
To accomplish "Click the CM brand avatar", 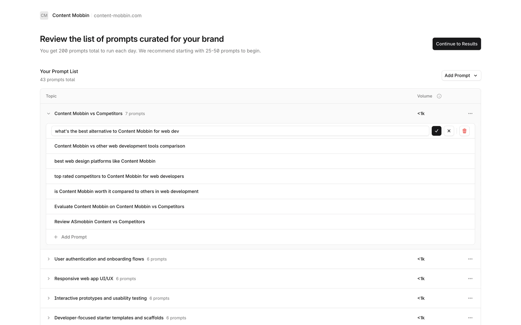I will [x=44, y=15].
